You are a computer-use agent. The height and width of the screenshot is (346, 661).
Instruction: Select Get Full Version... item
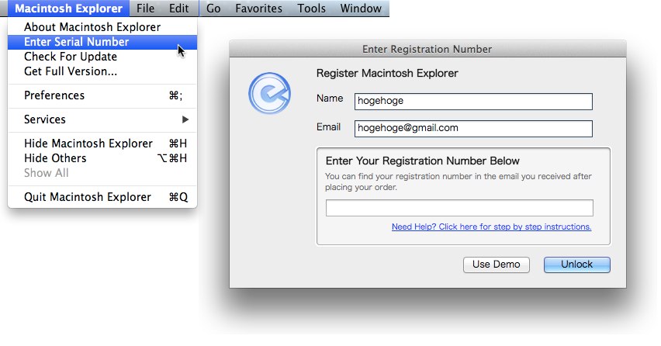(x=102, y=71)
